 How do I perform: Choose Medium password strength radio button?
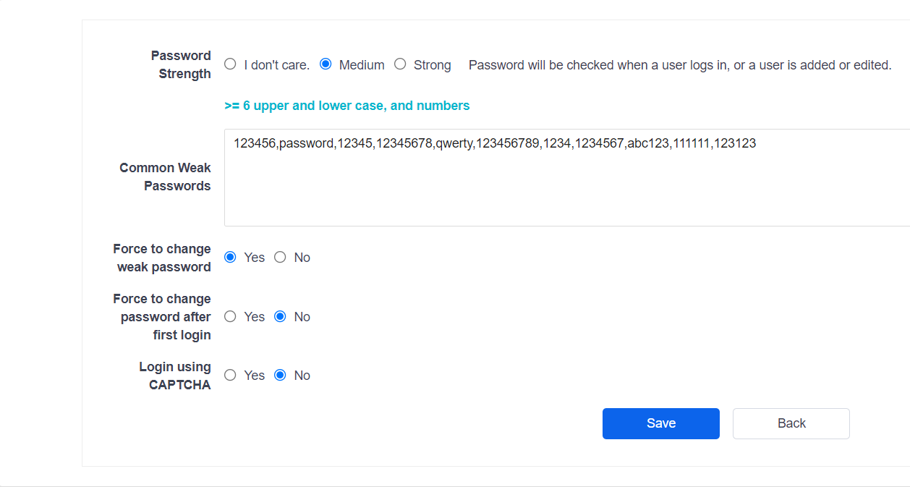326,64
